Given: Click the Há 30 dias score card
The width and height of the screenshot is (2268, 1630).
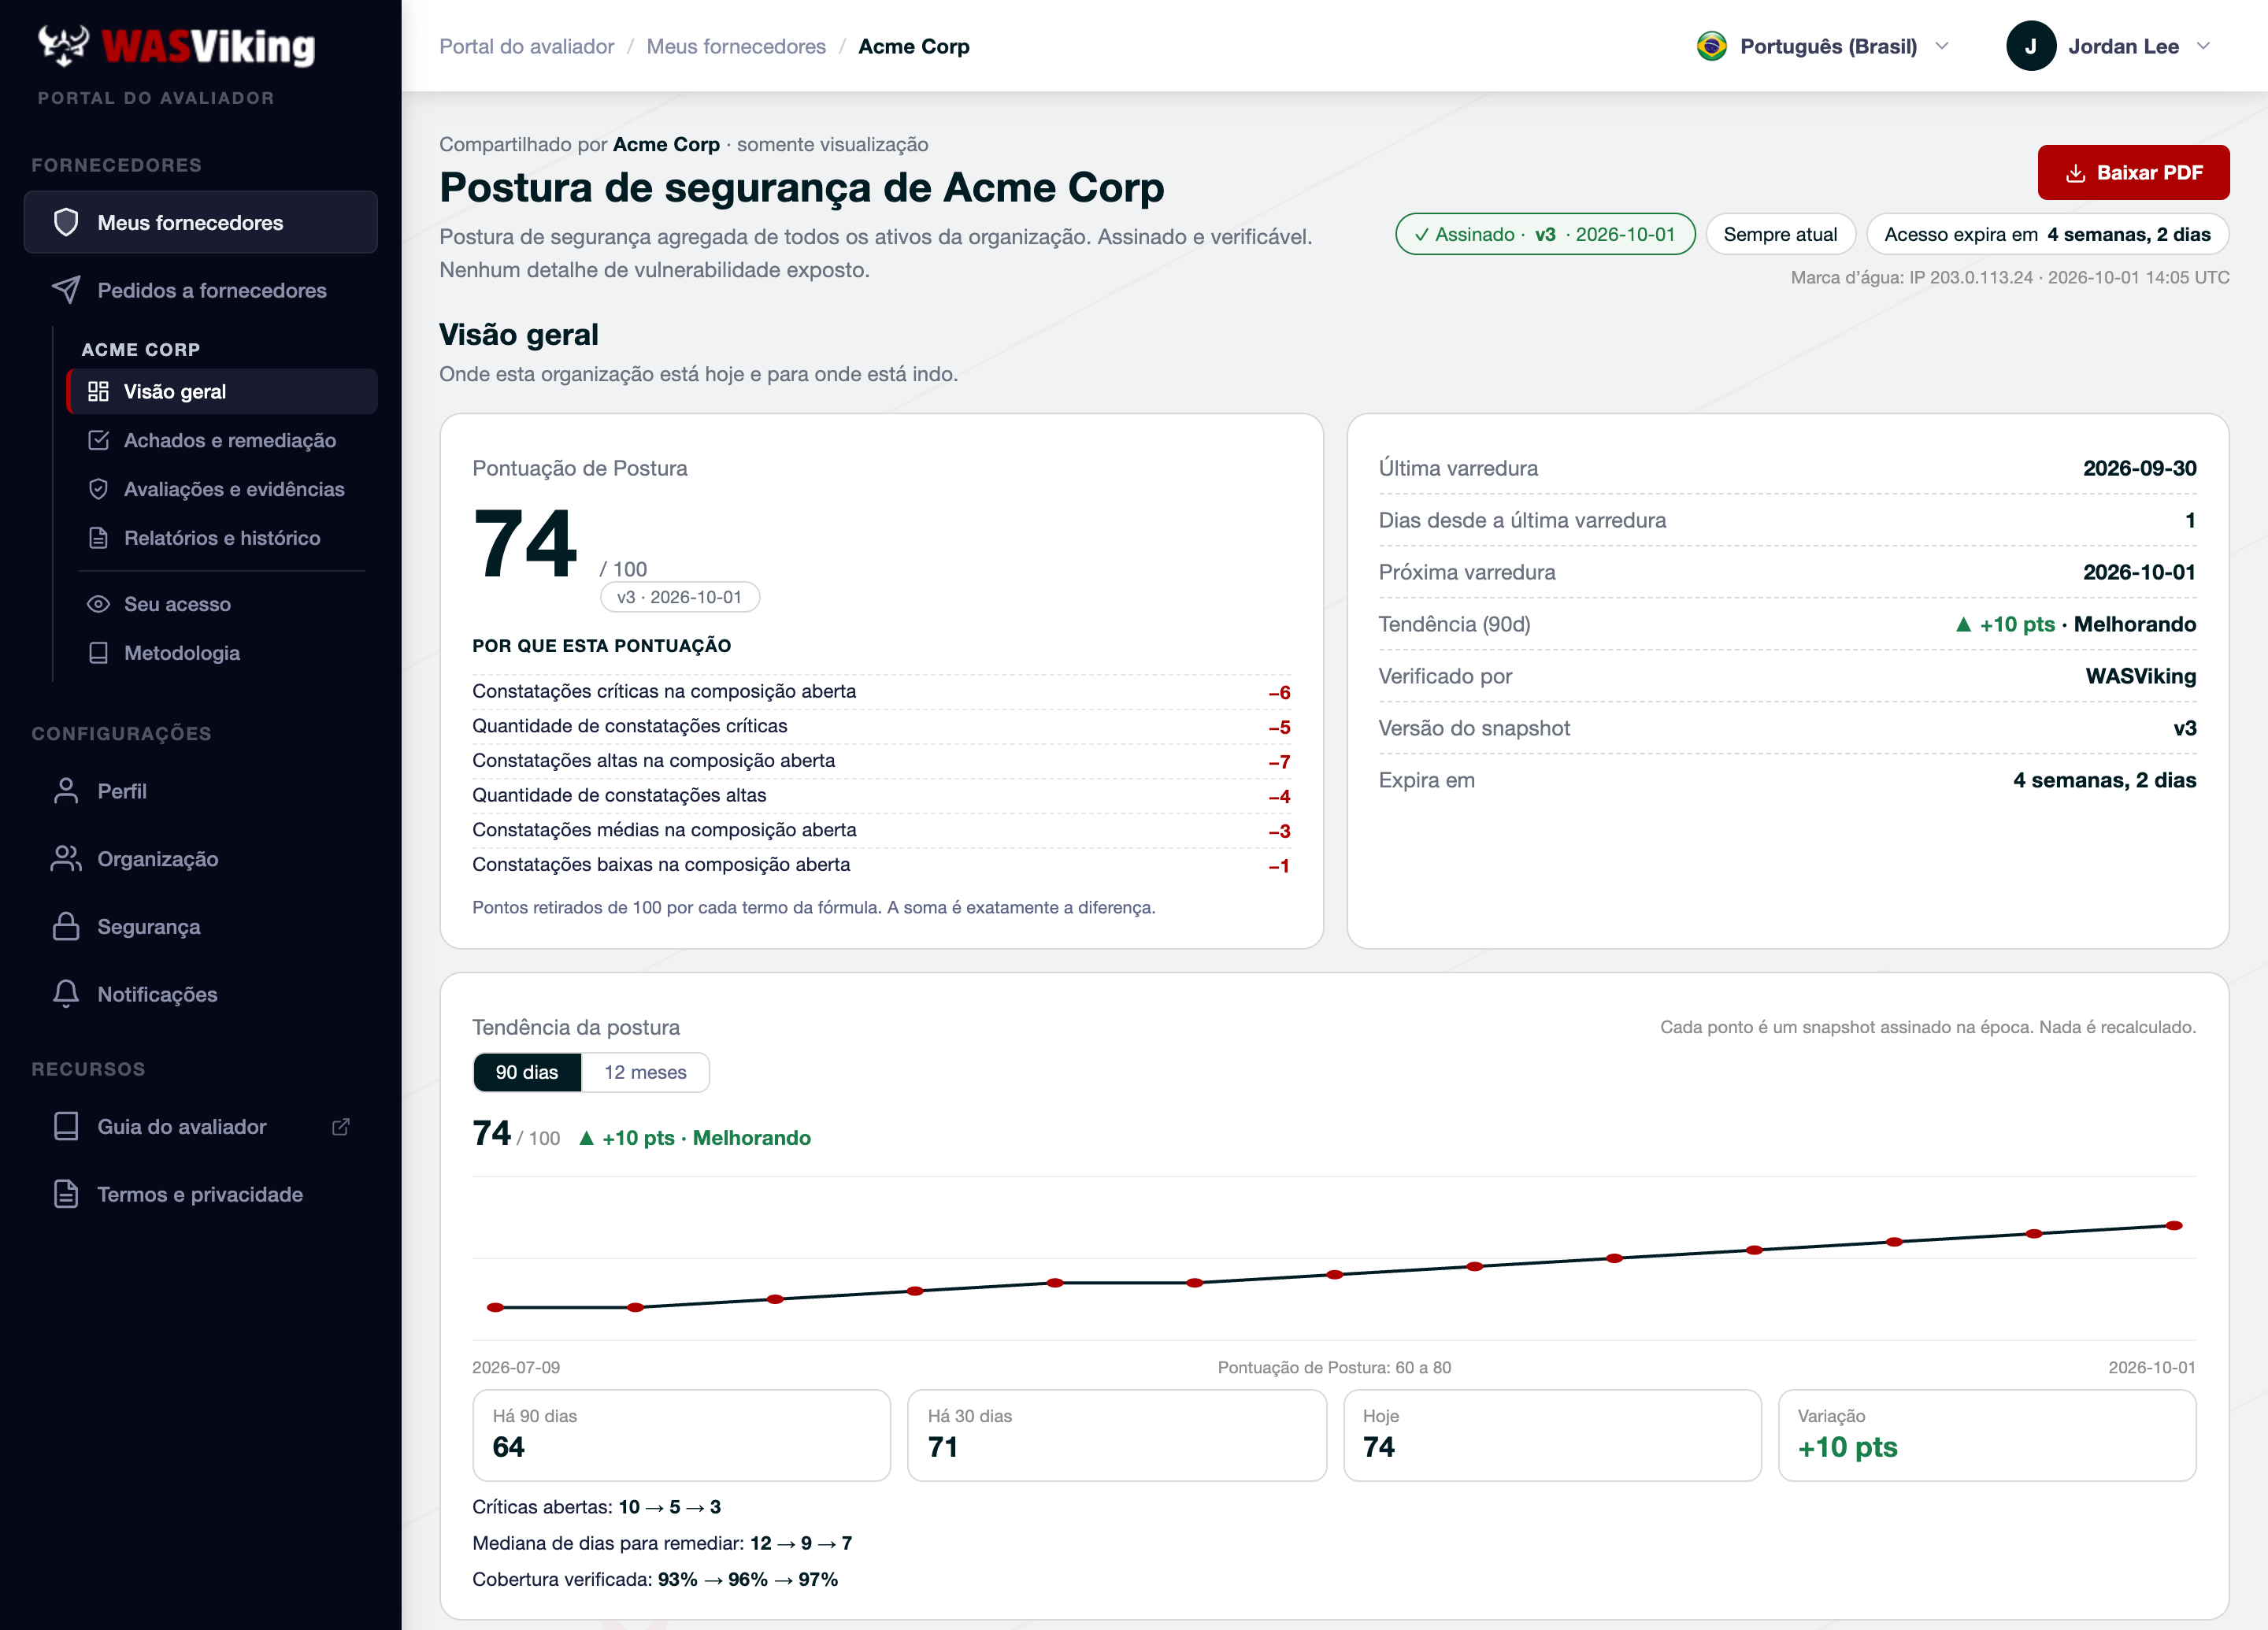Looking at the screenshot, I should (1116, 1435).
